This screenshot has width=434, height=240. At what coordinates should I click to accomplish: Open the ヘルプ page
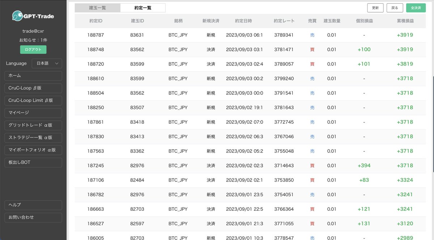(x=33, y=205)
